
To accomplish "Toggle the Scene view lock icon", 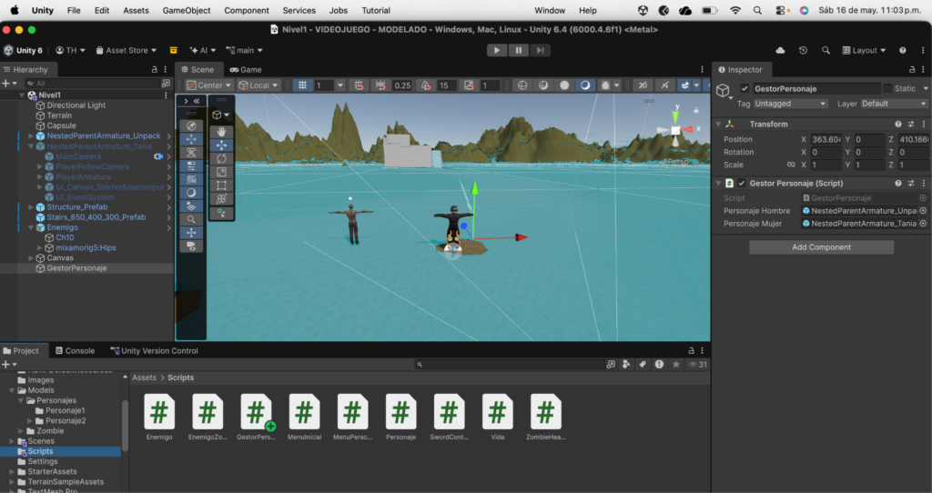I will pyautogui.click(x=696, y=110).
